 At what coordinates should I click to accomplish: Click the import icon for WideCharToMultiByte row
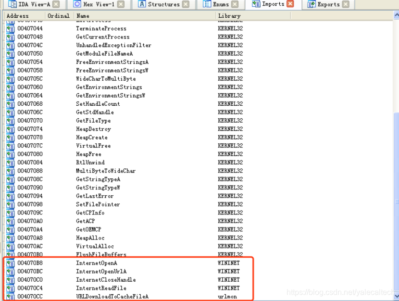11,79
